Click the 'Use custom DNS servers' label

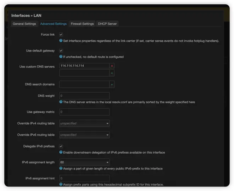pyautogui.click(x=37, y=67)
